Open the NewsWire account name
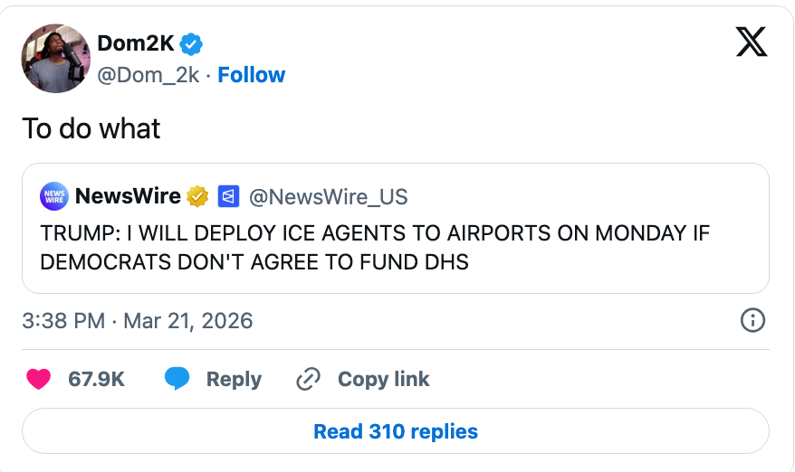 click(128, 195)
